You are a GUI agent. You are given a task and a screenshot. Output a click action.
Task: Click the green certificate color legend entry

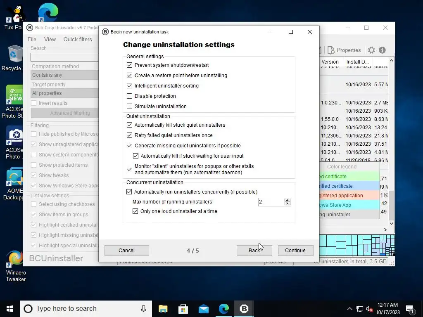[x=349, y=177]
